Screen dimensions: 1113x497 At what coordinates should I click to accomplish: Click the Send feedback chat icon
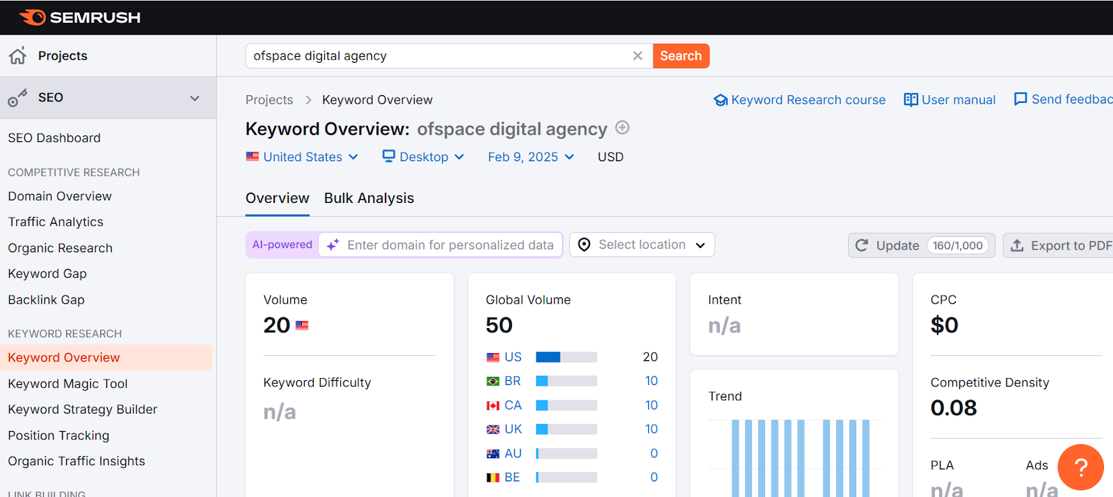click(1020, 99)
